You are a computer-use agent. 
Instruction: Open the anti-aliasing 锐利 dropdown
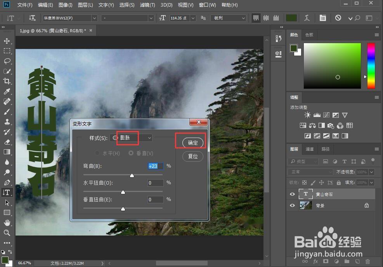pyautogui.click(x=229, y=18)
